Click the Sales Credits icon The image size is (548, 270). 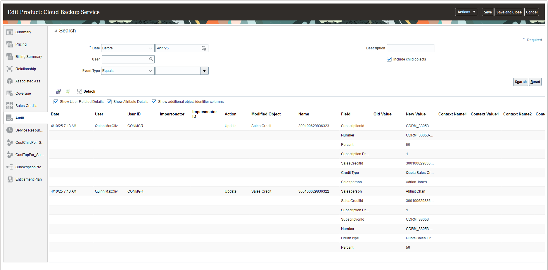coord(10,105)
